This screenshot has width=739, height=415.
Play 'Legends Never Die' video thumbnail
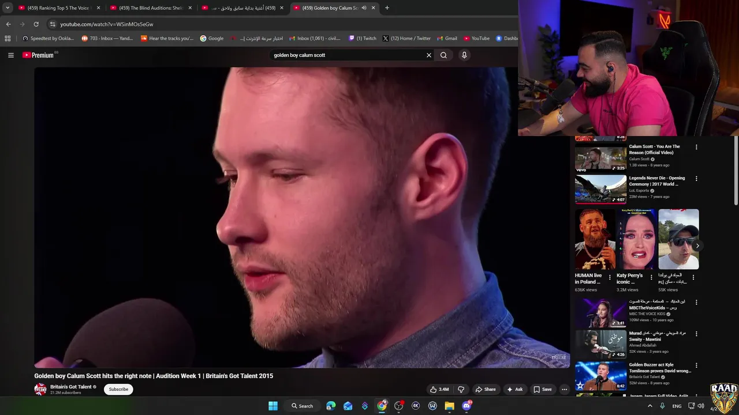(x=600, y=189)
